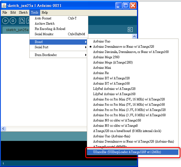Open the Edit menu
The width and height of the screenshot is (181, 167).
pos(13,12)
